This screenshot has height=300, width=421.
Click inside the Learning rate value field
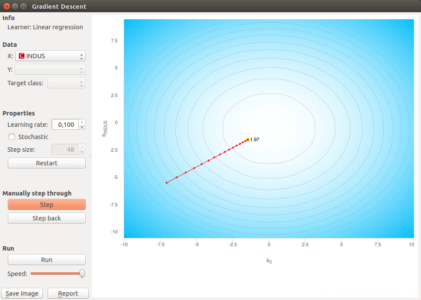coord(66,125)
